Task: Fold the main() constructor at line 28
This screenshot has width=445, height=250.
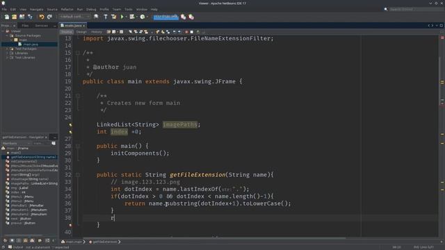Action: tap(77, 147)
